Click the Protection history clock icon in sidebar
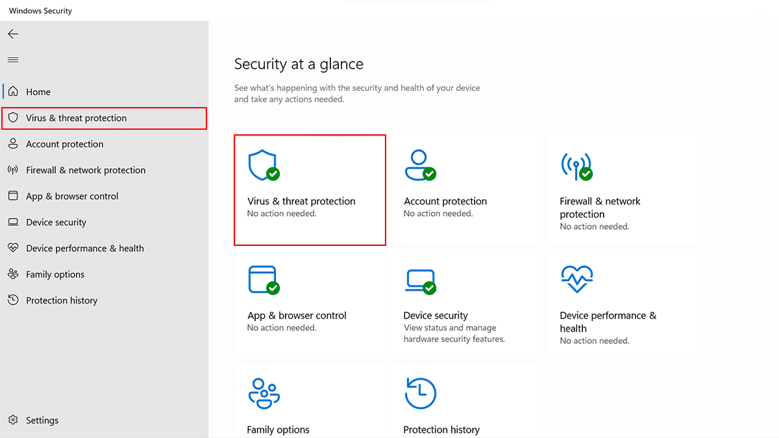This screenshot has width=779, height=438. point(13,300)
